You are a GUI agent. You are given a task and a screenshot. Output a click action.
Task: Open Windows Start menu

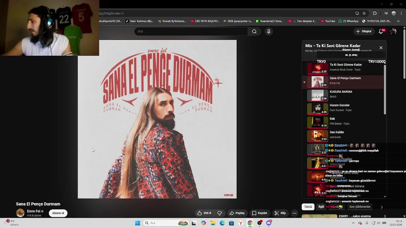click(137, 223)
